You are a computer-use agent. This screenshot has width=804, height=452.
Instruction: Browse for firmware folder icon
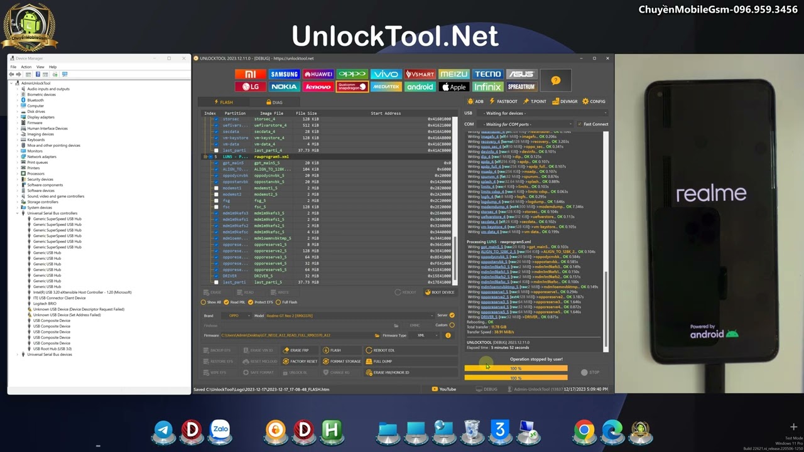pyautogui.click(x=377, y=335)
